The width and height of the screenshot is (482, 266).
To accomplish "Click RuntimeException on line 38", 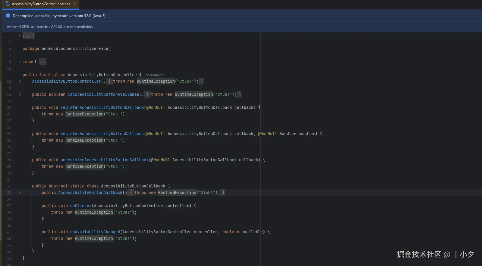I will pos(94,212).
